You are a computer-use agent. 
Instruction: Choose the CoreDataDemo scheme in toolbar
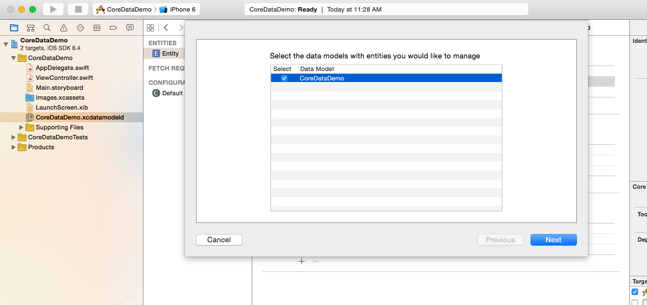(124, 9)
